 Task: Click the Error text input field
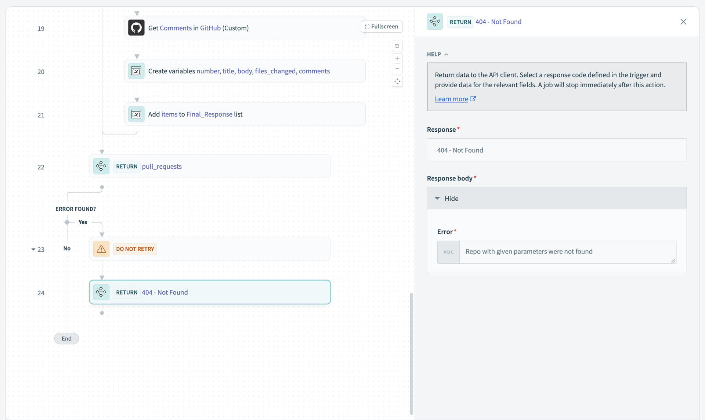(x=567, y=252)
